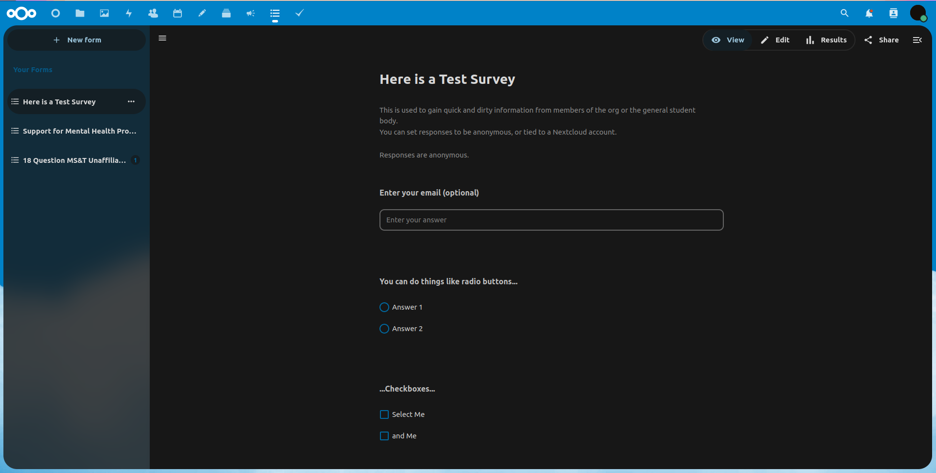Open the search panel

[844, 13]
